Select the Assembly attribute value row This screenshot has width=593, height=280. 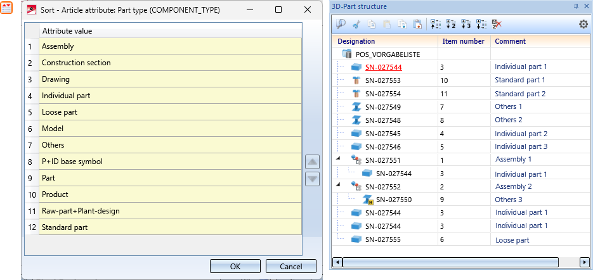(170, 46)
